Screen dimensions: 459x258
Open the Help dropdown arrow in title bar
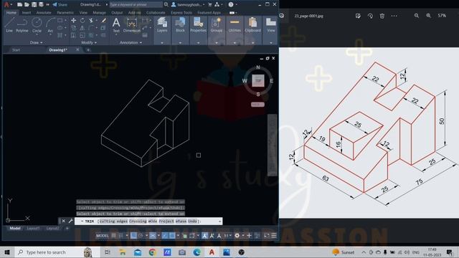(x=236, y=4)
